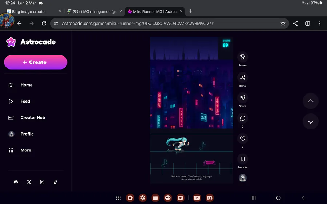Close the MG mini games tab

pyautogui.click(x=121, y=11)
